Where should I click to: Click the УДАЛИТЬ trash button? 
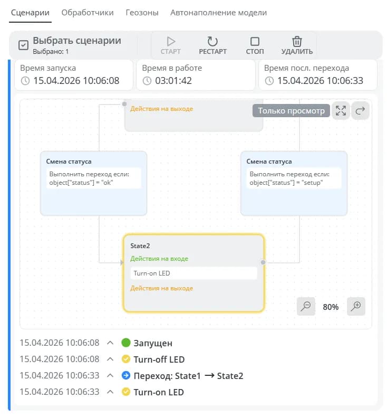[x=297, y=45]
